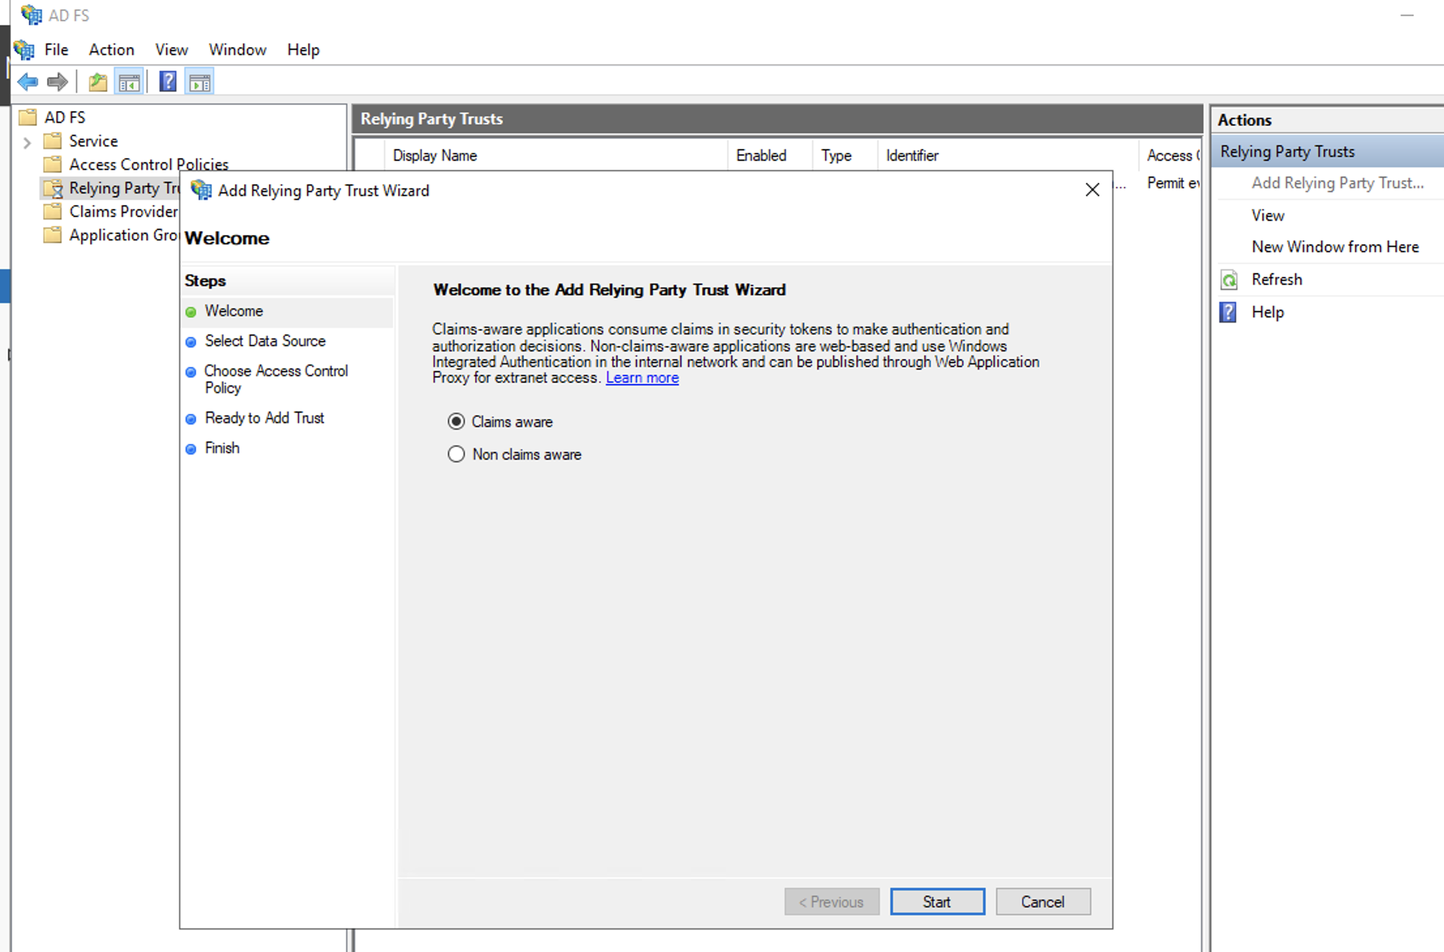Viewport: 1444px width, 952px height.
Task: Open the View menu
Action: pyautogui.click(x=172, y=50)
